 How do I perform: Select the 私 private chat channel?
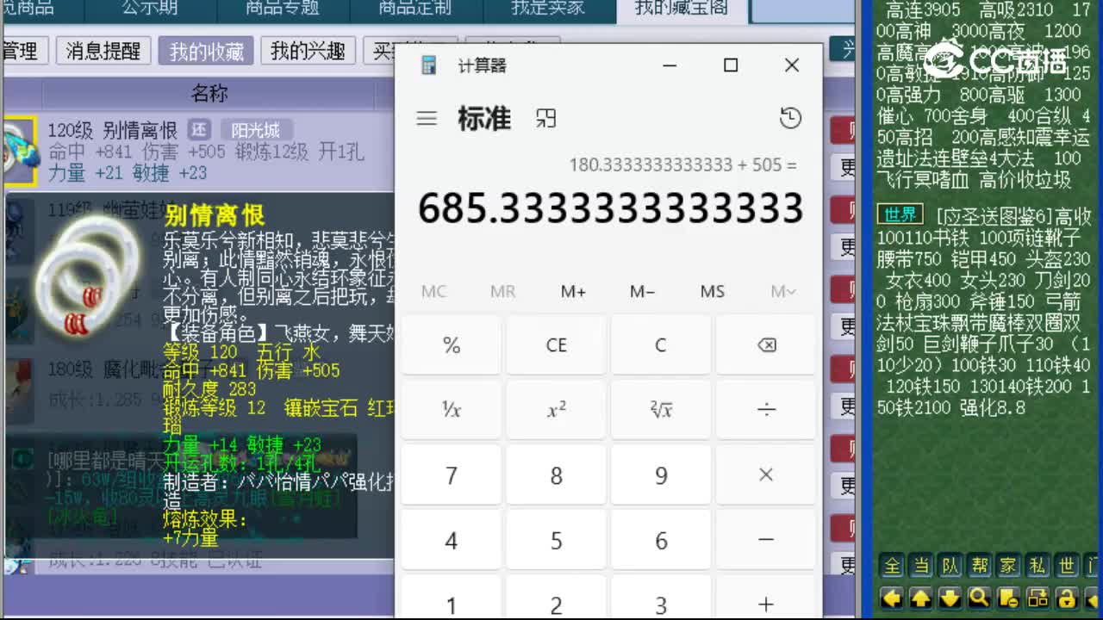(x=1038, y=565)
